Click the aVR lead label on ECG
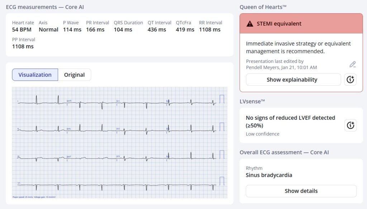This screenshot has height=209, width=367. point(70,101)
